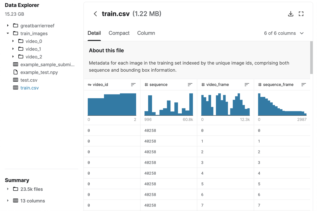This screenshot has width=317, height=211.
Task: Sort by the sequence column icon
Action: click(190, 85)
